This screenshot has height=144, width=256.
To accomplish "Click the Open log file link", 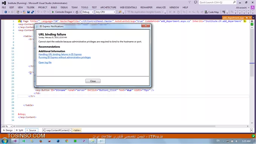I will [45, 62].
